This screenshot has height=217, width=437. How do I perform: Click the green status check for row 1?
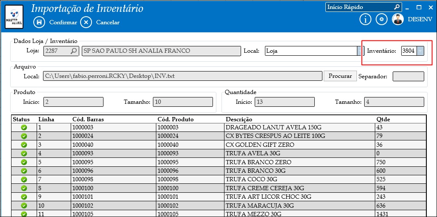point(24,128)
